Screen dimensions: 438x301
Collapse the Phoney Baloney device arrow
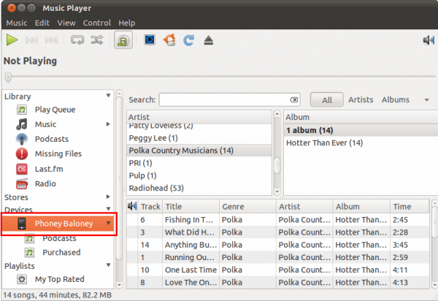click(x=108, y=224)
